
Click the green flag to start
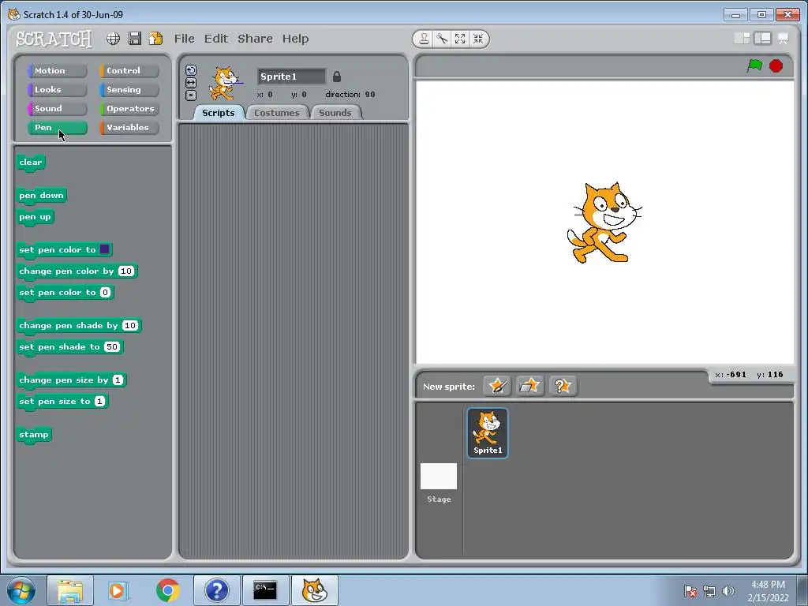(754, 66)
